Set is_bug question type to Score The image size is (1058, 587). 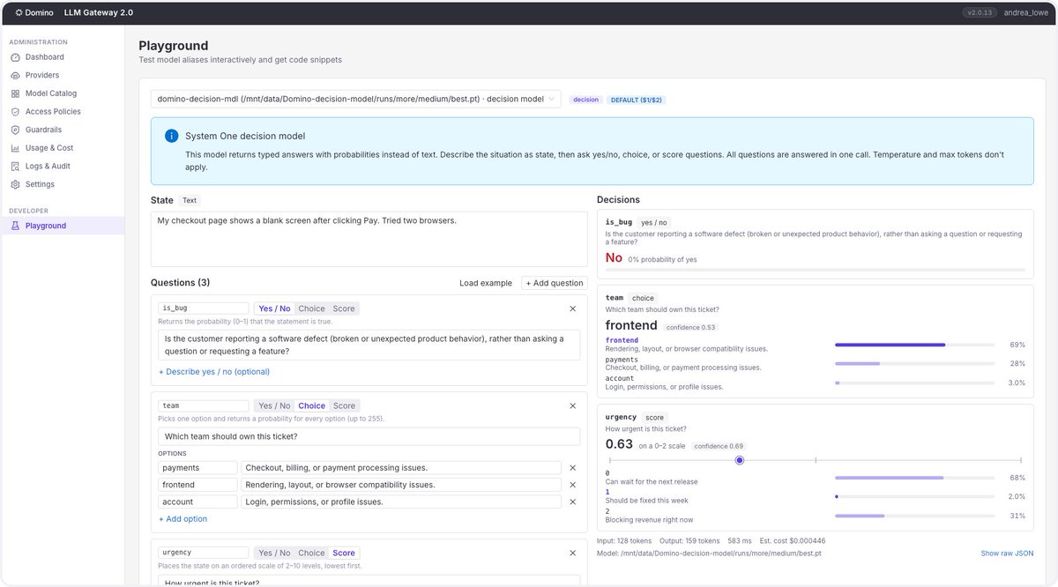[x=344, y=308]
